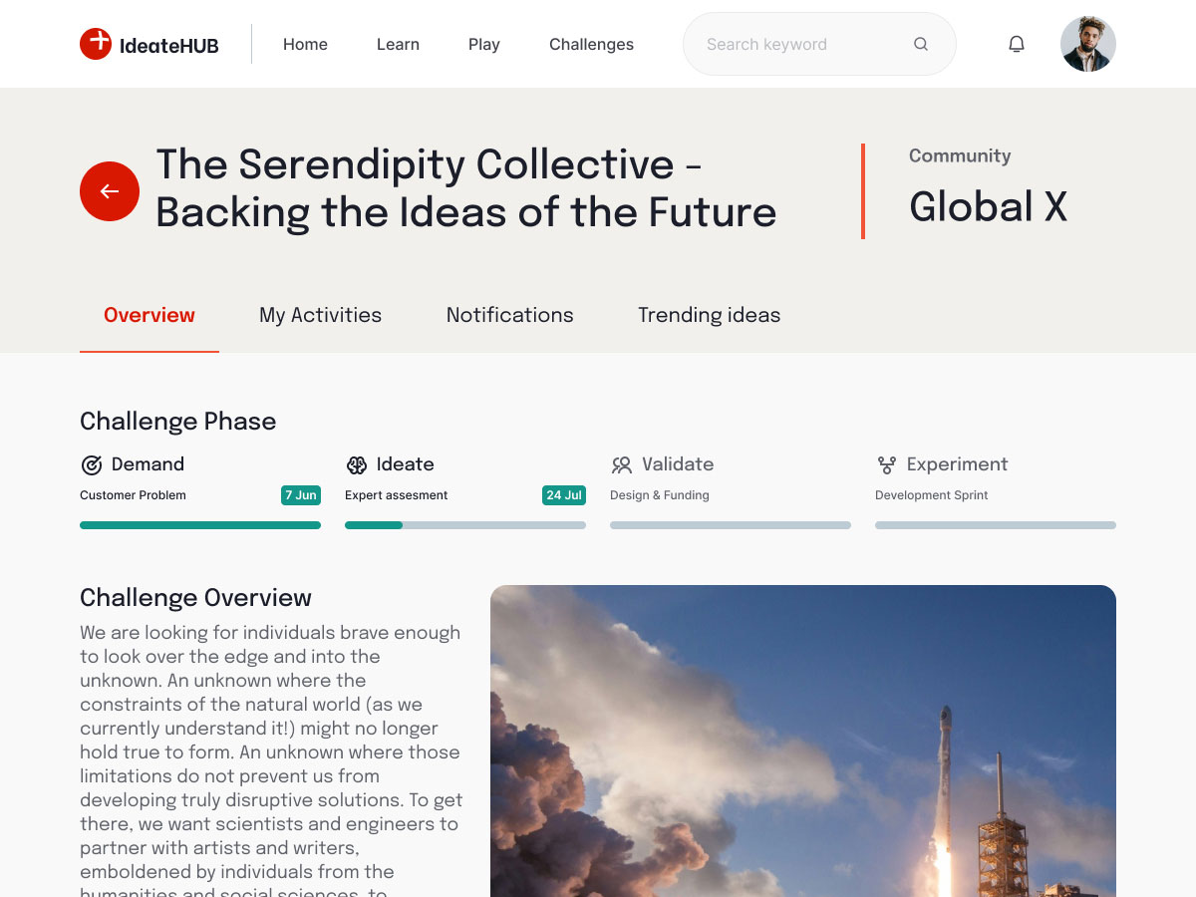Open the user profile avatar
The image size is (1196, 897).
[1088, 44]
